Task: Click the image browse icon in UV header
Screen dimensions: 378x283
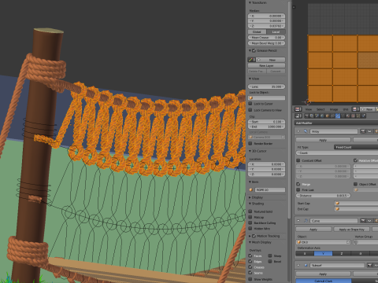Action: pos(355,109)
